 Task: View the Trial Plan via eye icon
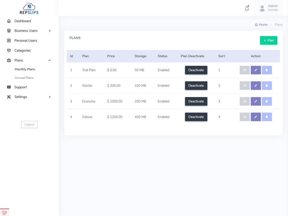pos(245,70)
